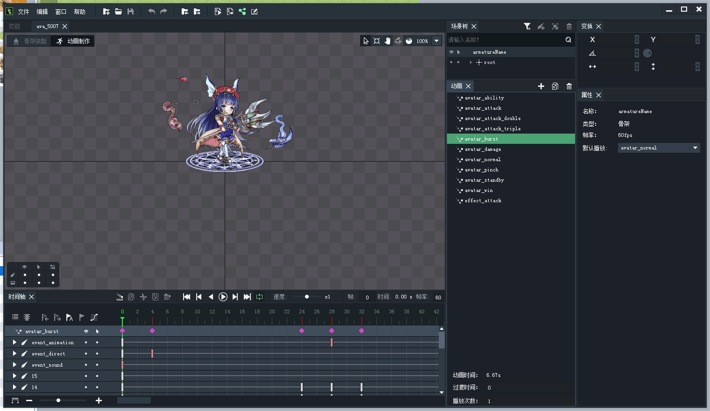
Task: Click the scene tree name search field
Action: [x=505, y=40]
